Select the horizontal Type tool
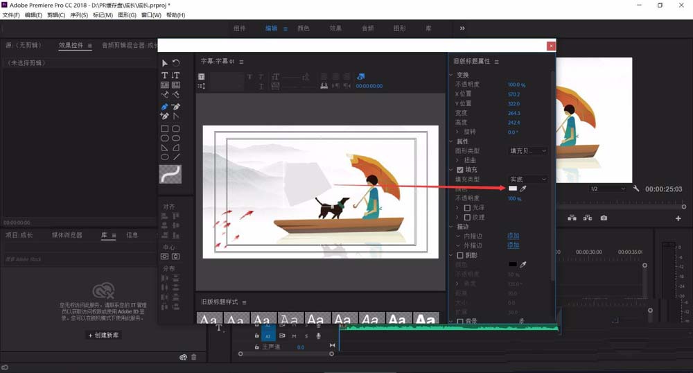 point(164,75)
